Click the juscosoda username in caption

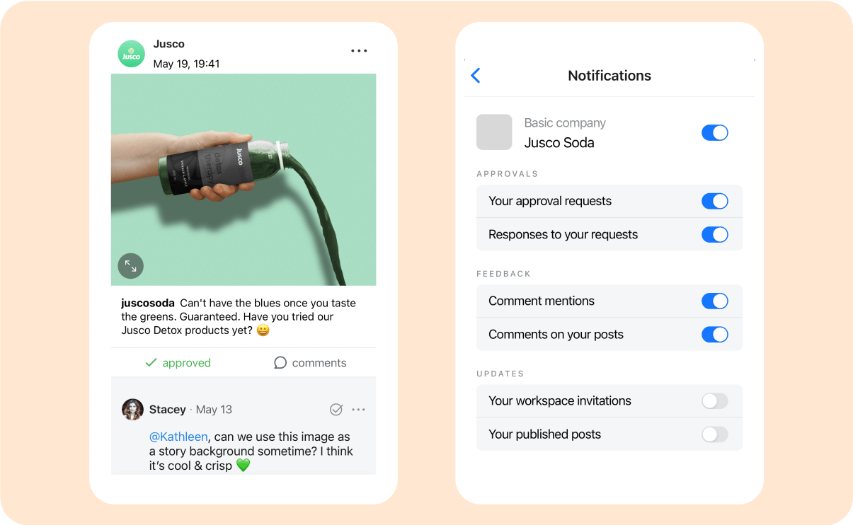coord(148,303)
